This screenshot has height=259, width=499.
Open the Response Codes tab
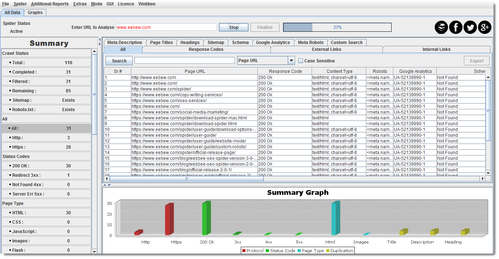click(x=206, y=49)
